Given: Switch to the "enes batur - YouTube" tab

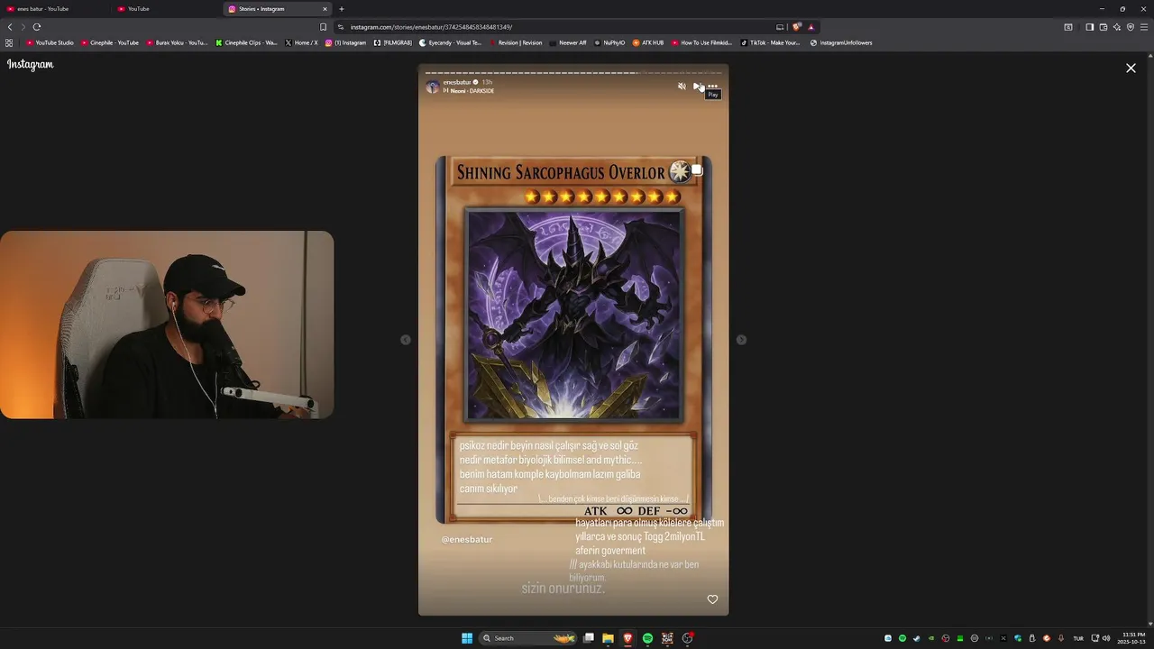Looking at the screenshot, I should pos(56,9).
